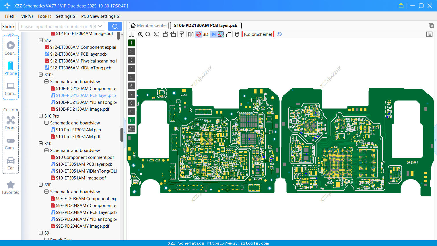This screenshot has width=437, height=246.
Task: Open the Tool(T) menu
Action: pyautogui.click(x=44, y=16)
